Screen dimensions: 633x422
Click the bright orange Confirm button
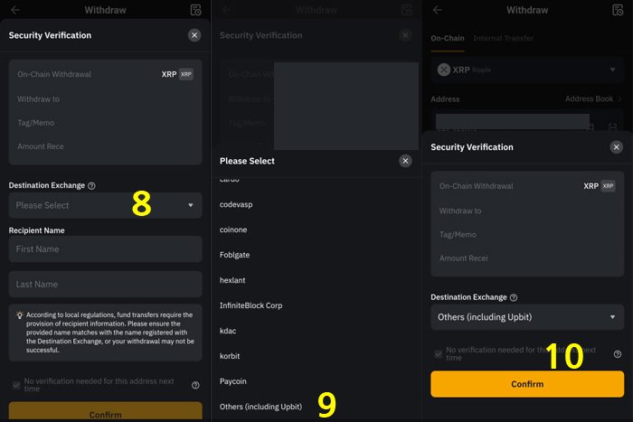pyautogui.click(x=527, y=384)
